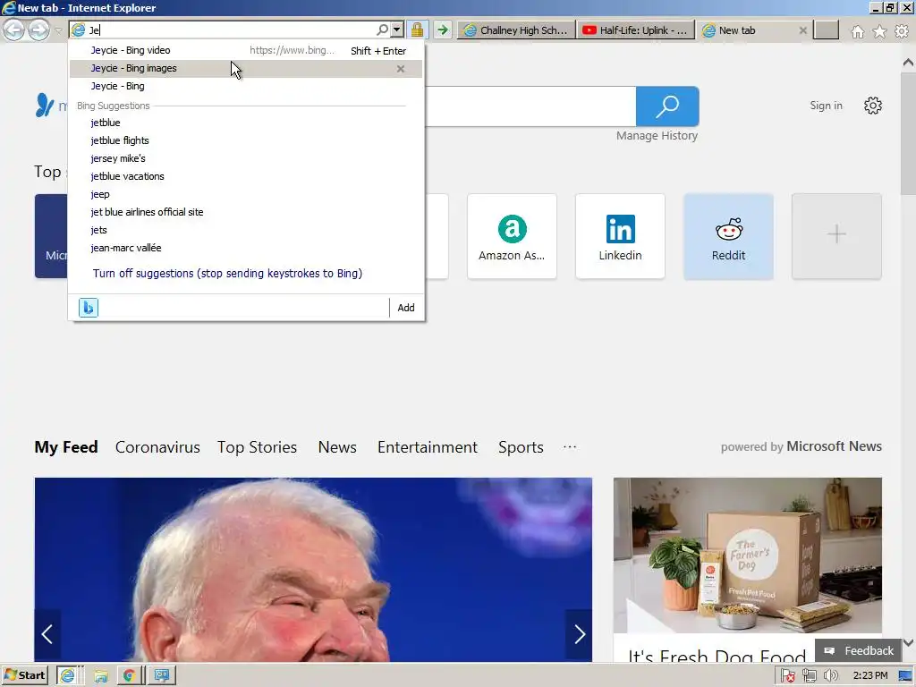Click Turn off suggestions link
This screenshot has width=916, height=687.
[x=227, y=274]
